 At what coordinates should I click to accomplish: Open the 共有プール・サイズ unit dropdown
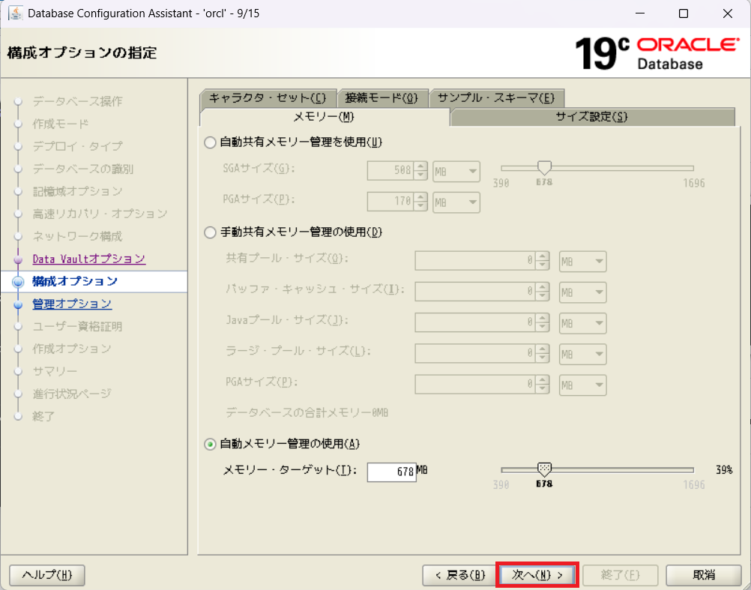582,262
